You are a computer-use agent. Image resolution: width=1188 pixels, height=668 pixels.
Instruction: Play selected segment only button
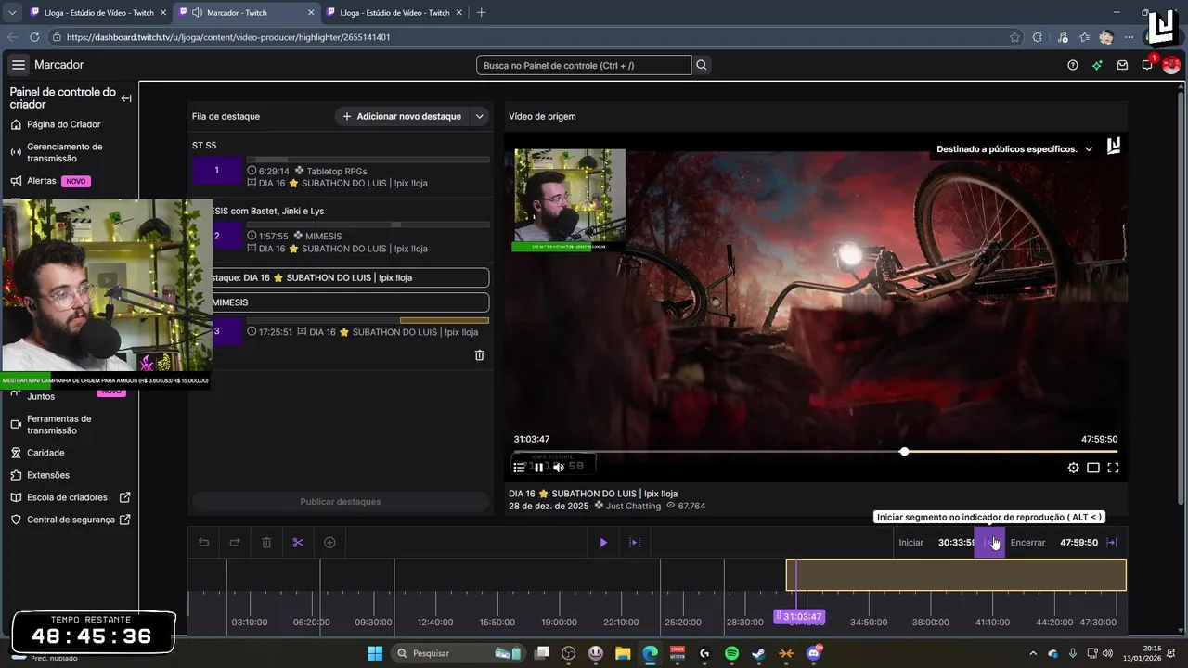(x=635, y=543)
